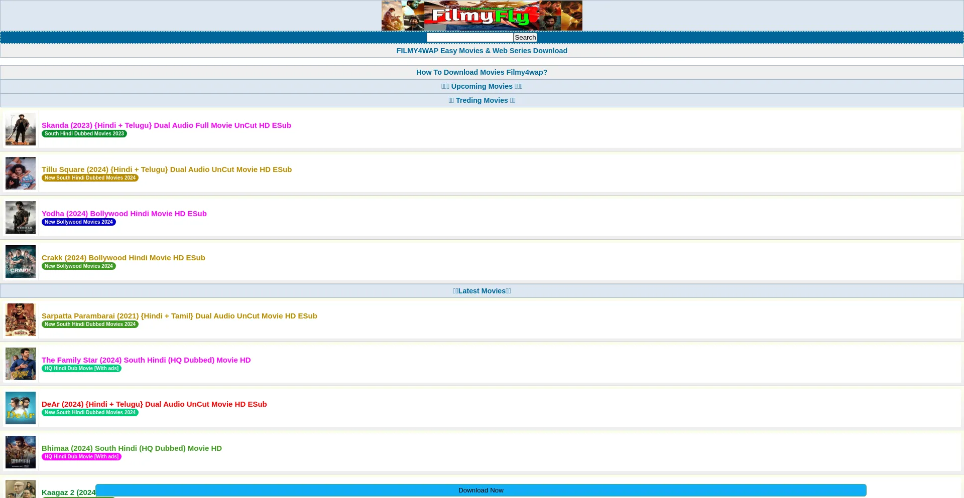This screenshot has width=964, height=498.
Task: Open the FilmyFly logo banner
Action: pos(481,16)
